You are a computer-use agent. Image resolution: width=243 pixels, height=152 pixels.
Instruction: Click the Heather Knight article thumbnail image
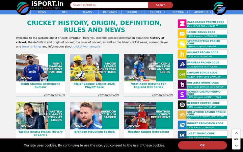coord(148,116)
